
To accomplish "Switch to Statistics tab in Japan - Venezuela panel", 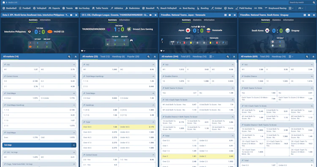I will 197,20.
